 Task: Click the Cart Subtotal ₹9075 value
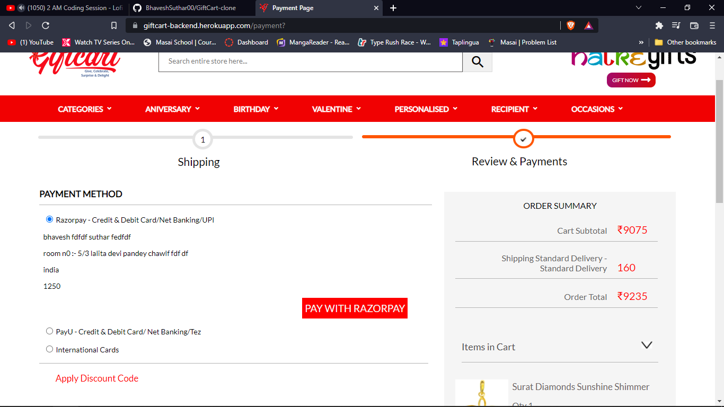tap(632, 230)
